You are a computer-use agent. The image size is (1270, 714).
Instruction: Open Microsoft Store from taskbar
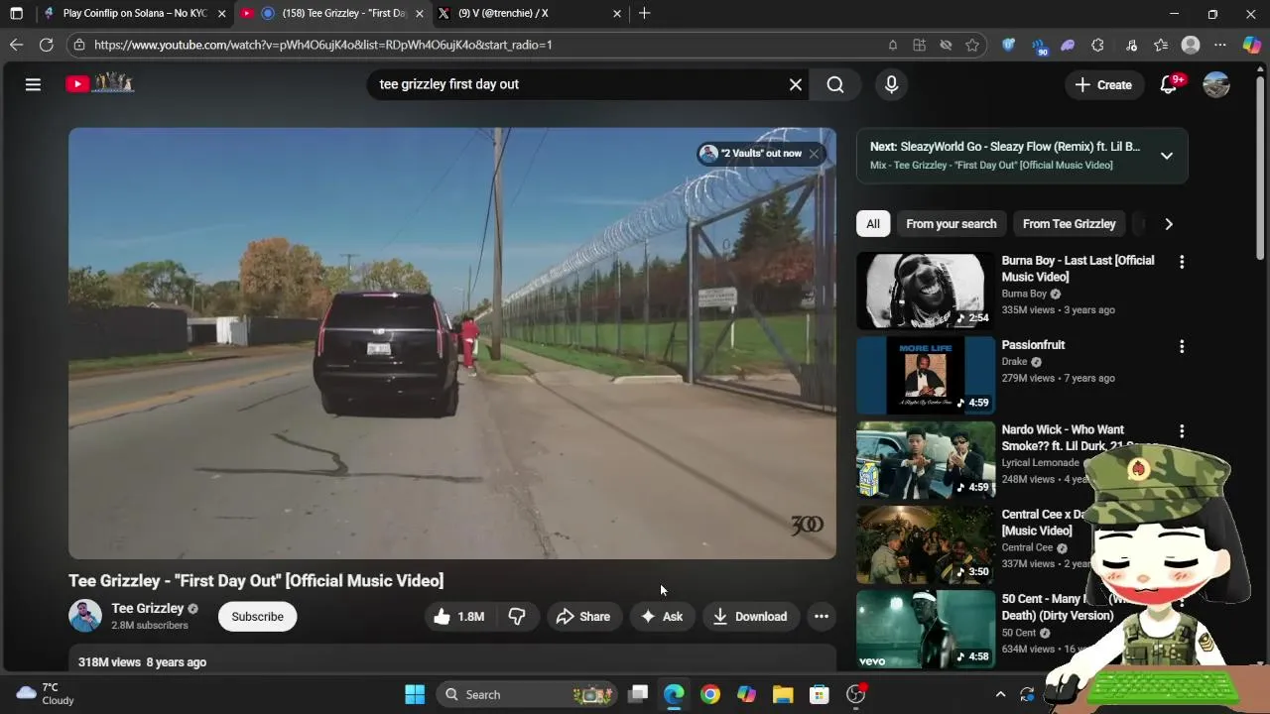pyautogui.click(x=819, y=694)
